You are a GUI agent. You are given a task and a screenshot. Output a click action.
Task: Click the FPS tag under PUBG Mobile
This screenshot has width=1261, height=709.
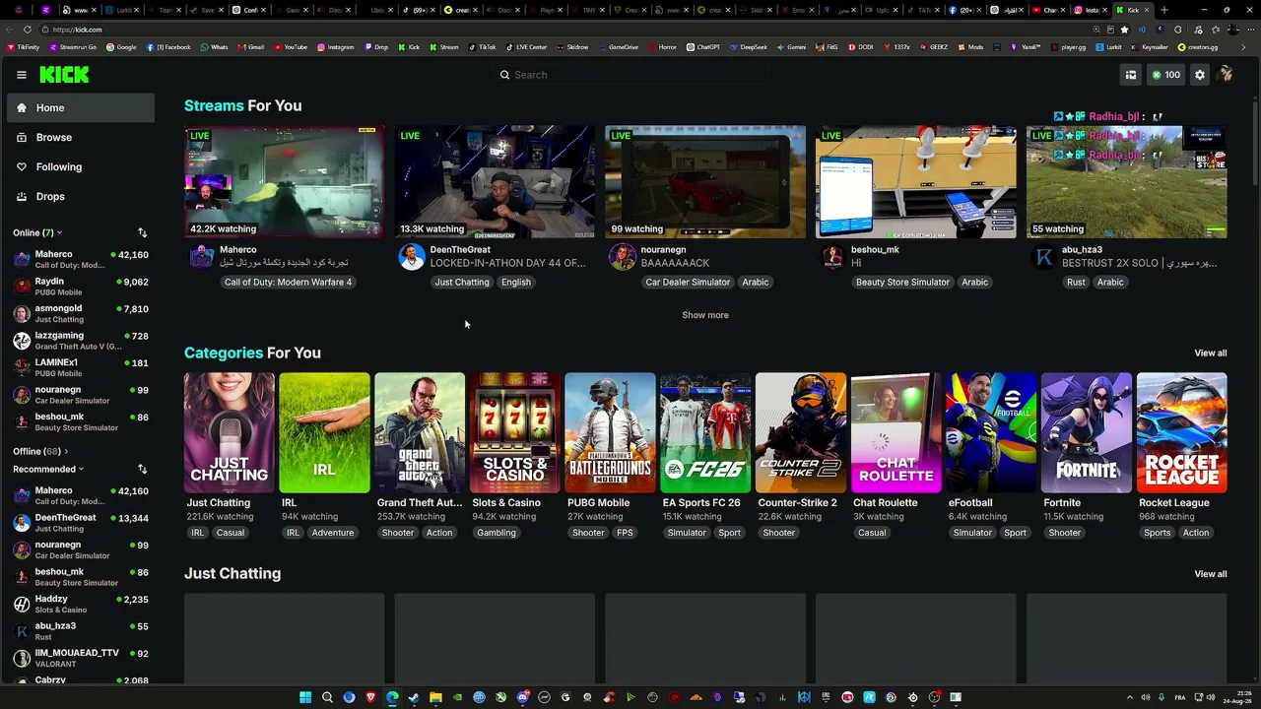[x=625, y=533]
